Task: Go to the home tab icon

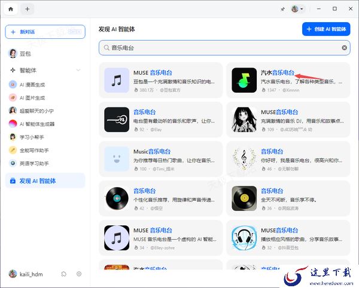Action: coord(11,9)
